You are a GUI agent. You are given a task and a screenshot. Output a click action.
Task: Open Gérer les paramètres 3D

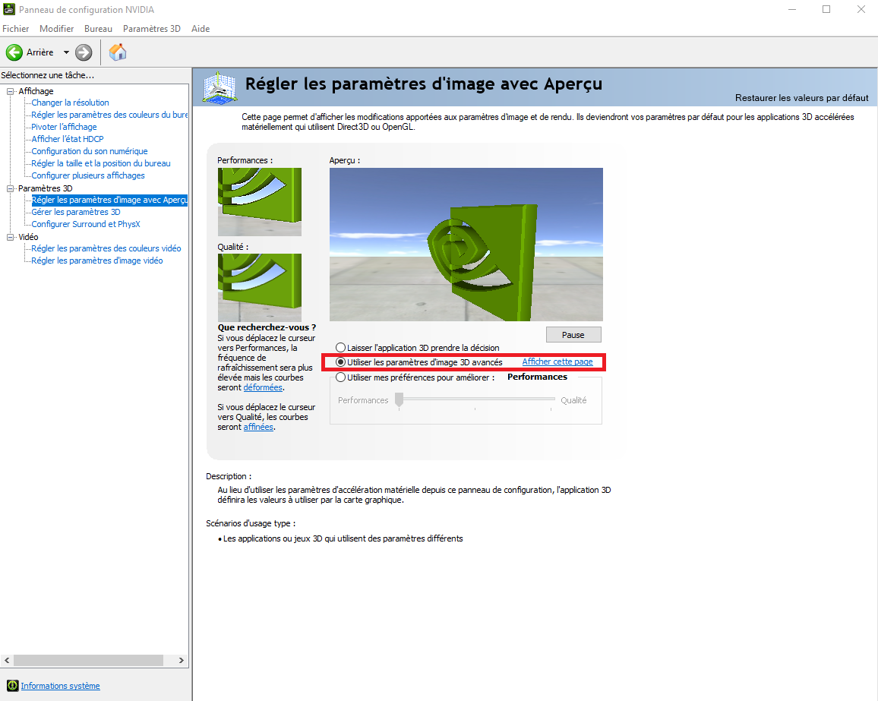point(76,212)
